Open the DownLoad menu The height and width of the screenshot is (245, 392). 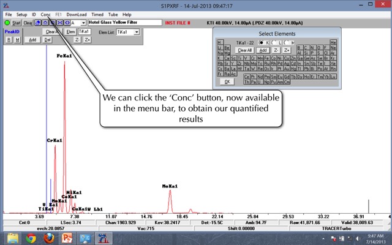click(77, 15)
